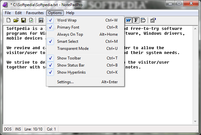Click the 'Col: 1' status entry
The width and height of the screenshot is (201, 135).
point(51,129)
